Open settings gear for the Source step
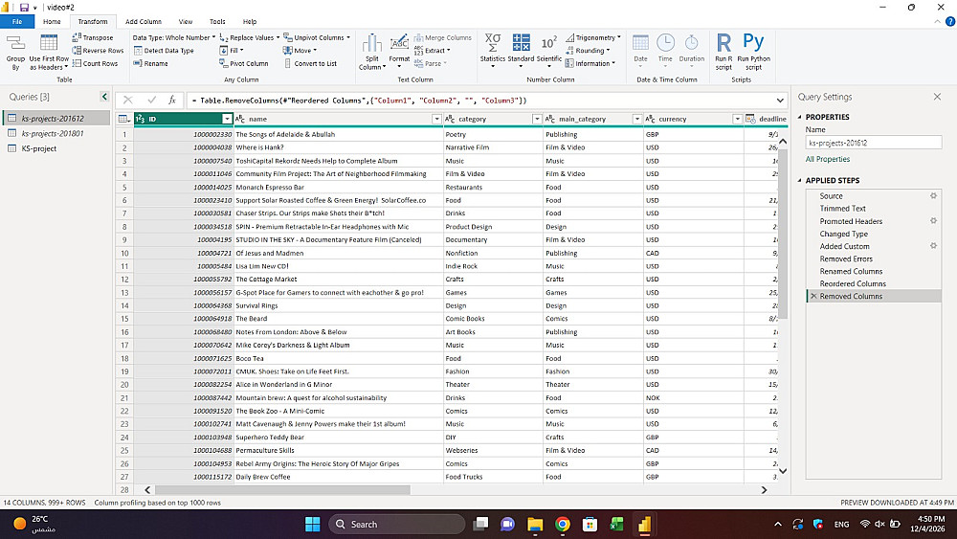The height and width of the screenshot is (539, 957). [933, 195]
